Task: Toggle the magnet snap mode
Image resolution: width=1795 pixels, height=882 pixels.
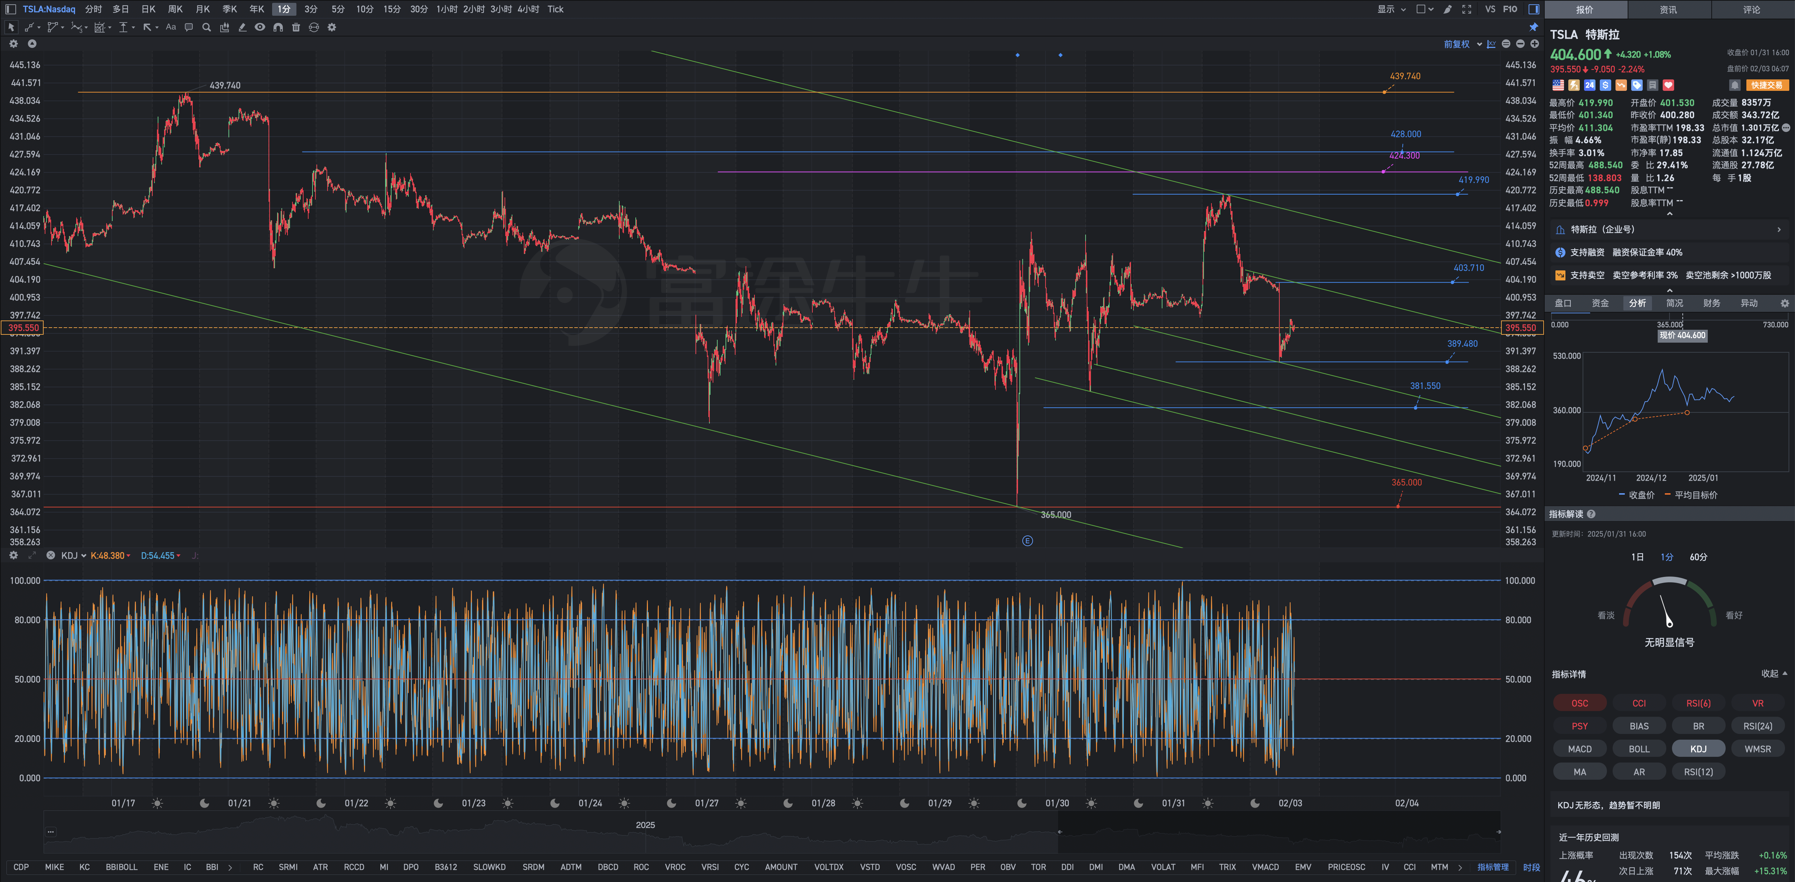Action: point(278,27)
